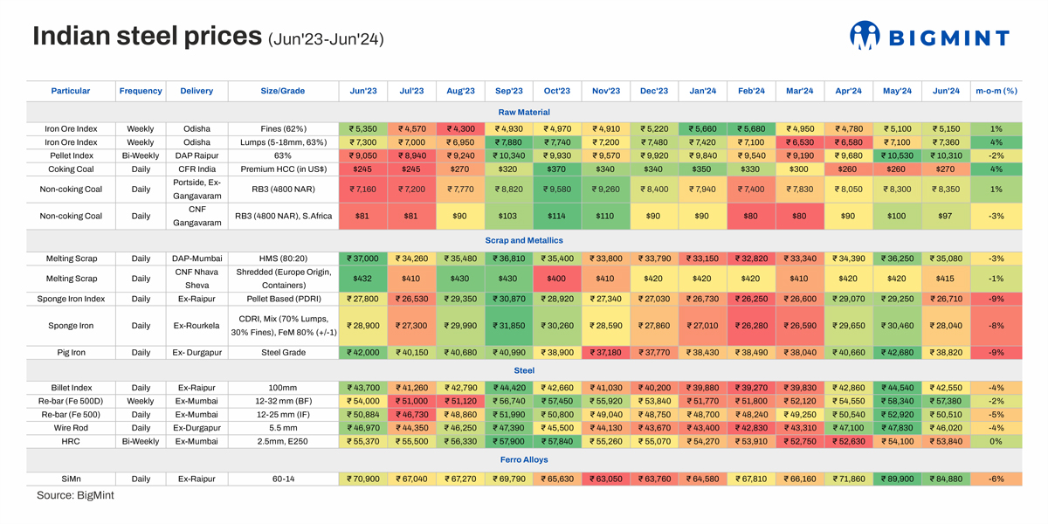The width and height of the screenshot is (1048, 524).
Task: Select the Particular column header
Action: click(71, 91)
